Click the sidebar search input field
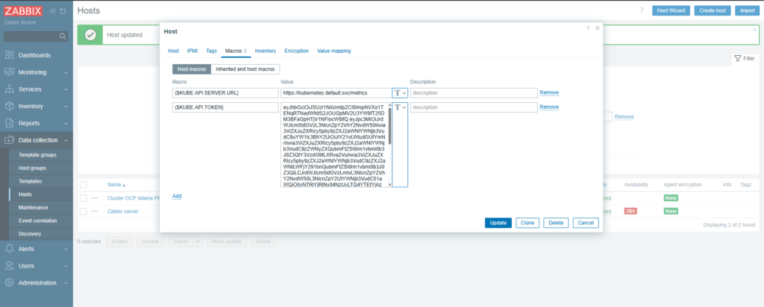This screenshot has width=764, height=307. [31, 36]
